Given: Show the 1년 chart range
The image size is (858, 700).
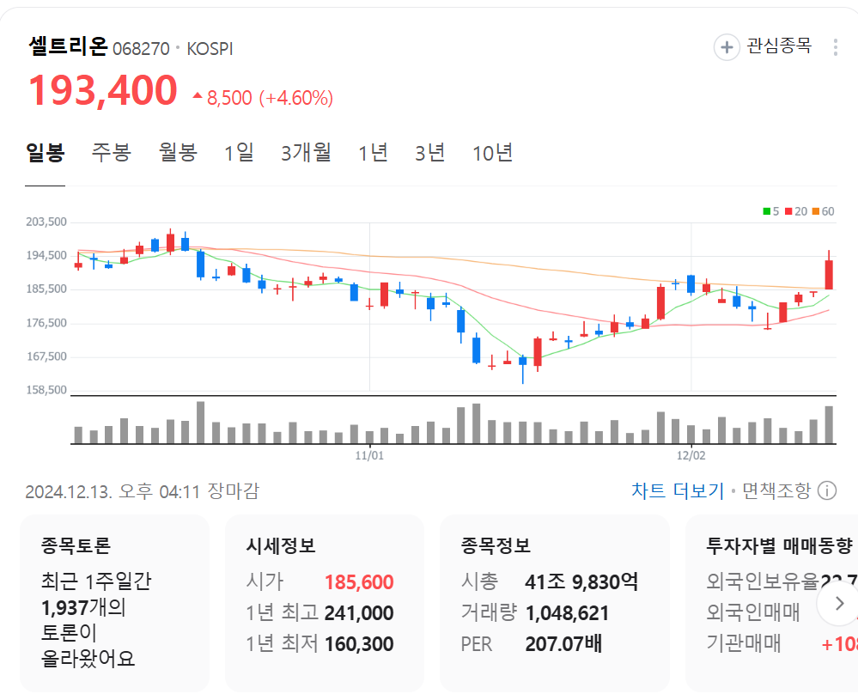Looking at the screenshot, I should pos(373,153).
